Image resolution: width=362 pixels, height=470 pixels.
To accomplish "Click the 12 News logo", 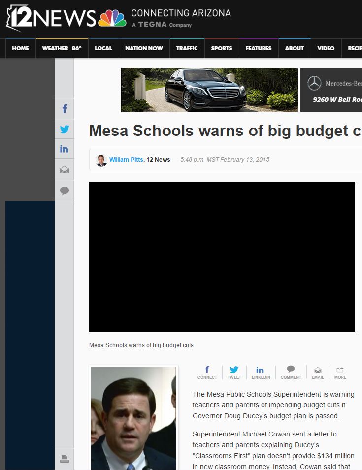I will (x=51, y=18).
